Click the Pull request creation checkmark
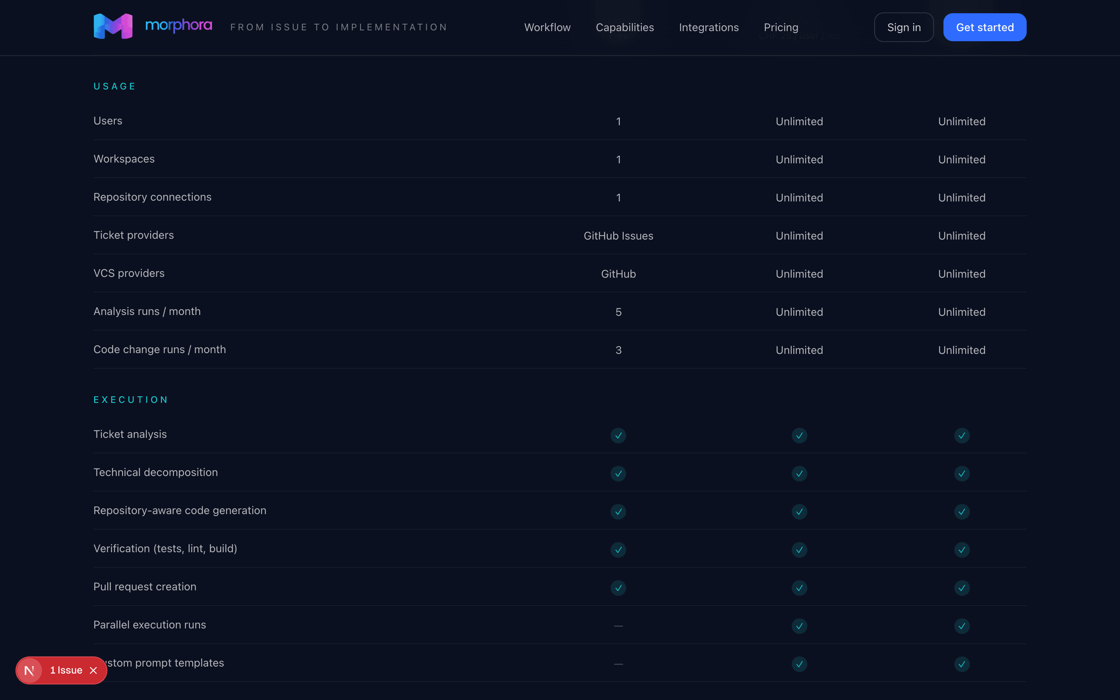Screen dimensions: 1120x700 [618, 588]
